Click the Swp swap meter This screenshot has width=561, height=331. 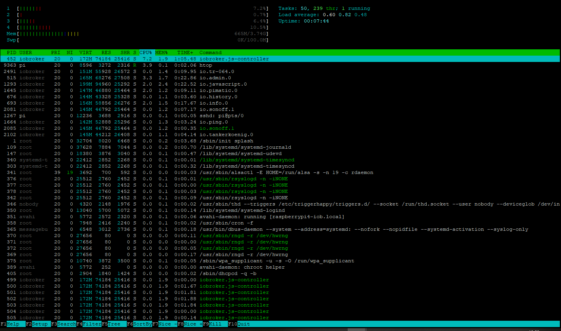click(x=137, y=40)
